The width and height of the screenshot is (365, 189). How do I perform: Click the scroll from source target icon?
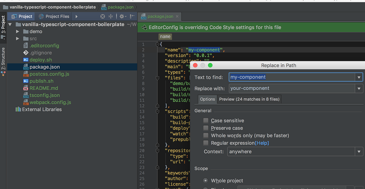pyautogui.click(x=103, y=16)
